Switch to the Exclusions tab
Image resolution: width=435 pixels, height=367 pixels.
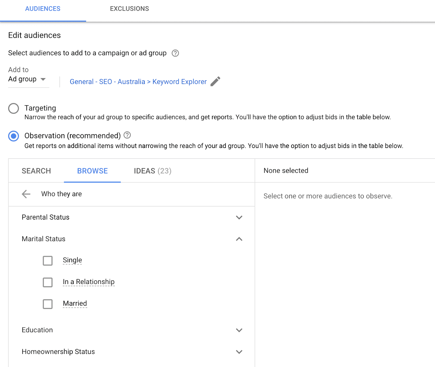pyautogui.click(x=129, y=9)
